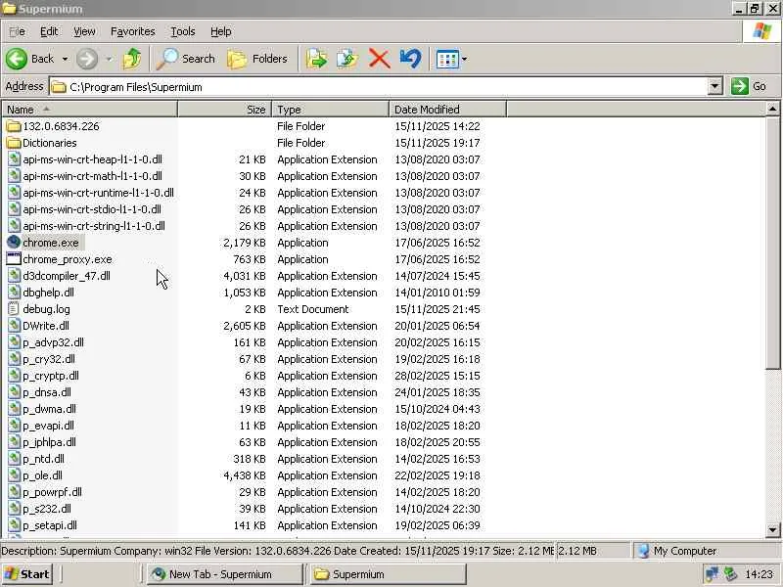
Task: Click the blue Undo arrow icon
Action: [x=410, y=59]
